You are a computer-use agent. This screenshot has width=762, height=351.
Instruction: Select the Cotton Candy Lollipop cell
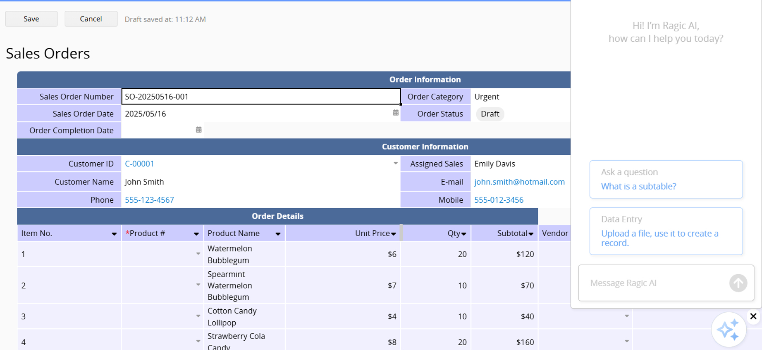coord(244,316)
